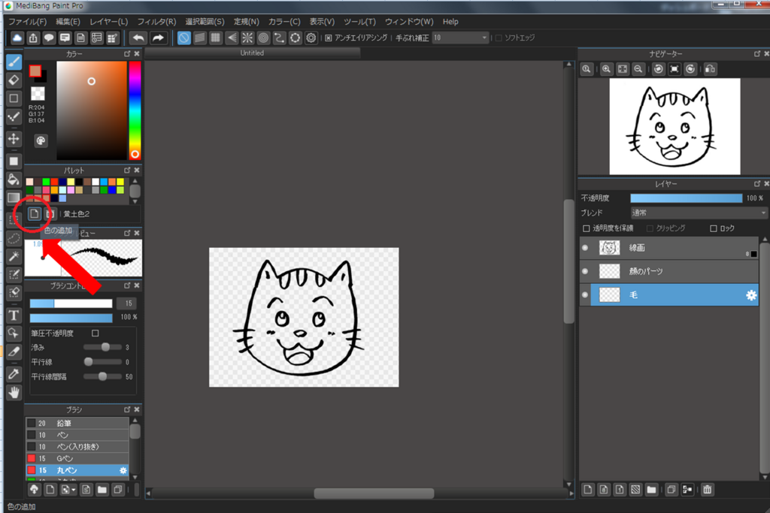The image size is (770, 513).
Task: Select the Magic Wand tool
Action: (x=14, y=257)
